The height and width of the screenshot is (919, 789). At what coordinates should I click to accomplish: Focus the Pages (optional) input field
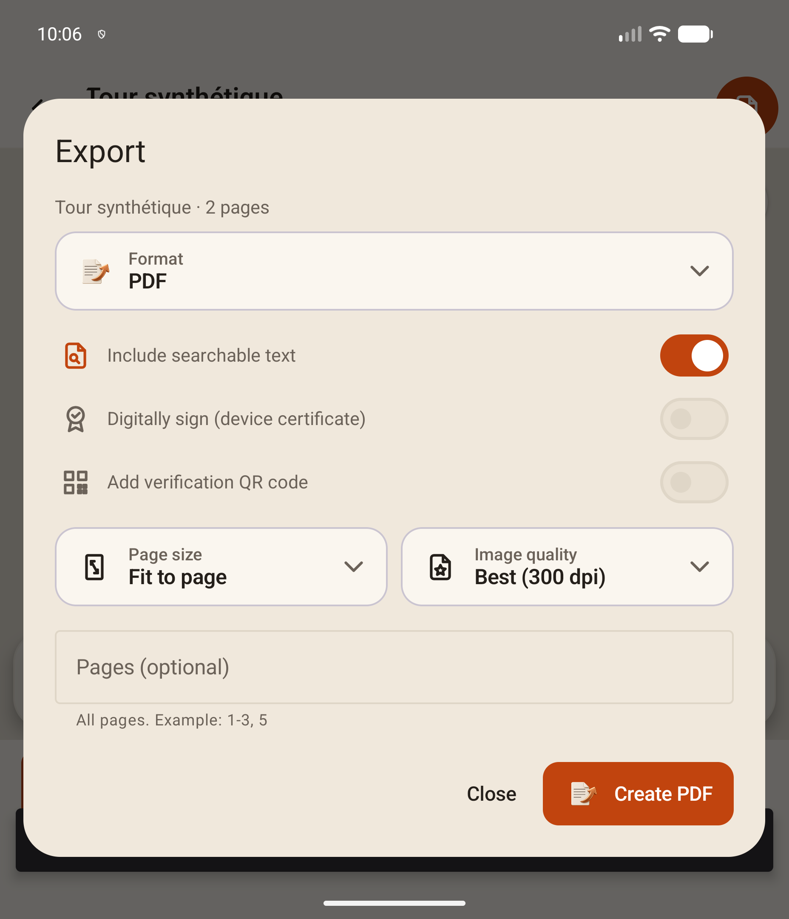click(394, 667)
